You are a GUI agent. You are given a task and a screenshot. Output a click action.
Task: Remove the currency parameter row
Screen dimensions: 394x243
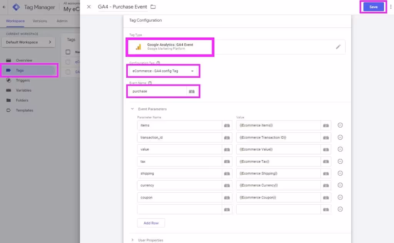[340, 185]
